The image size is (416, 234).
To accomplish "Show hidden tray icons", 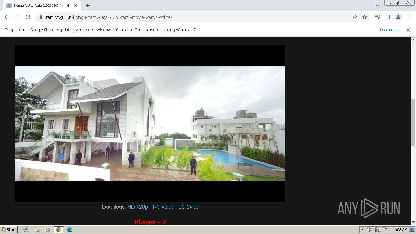I will [363, 230].
